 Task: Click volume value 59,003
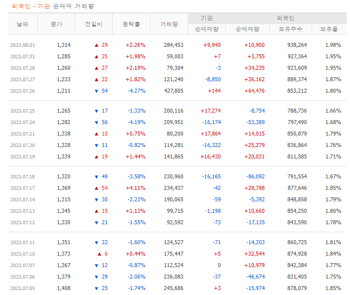tap(175, 56)
